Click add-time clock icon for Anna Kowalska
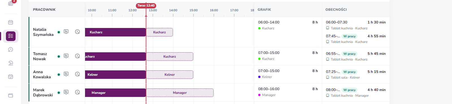The image size is (452, 104). pyautogui.click(x=77, y=74)
